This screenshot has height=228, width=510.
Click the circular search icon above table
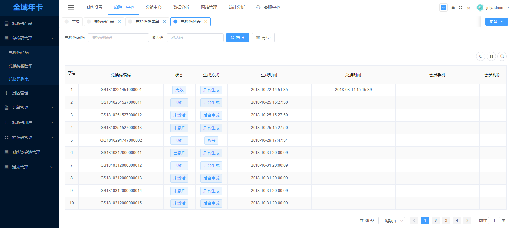pyautogui.click(x=502, y=56)
